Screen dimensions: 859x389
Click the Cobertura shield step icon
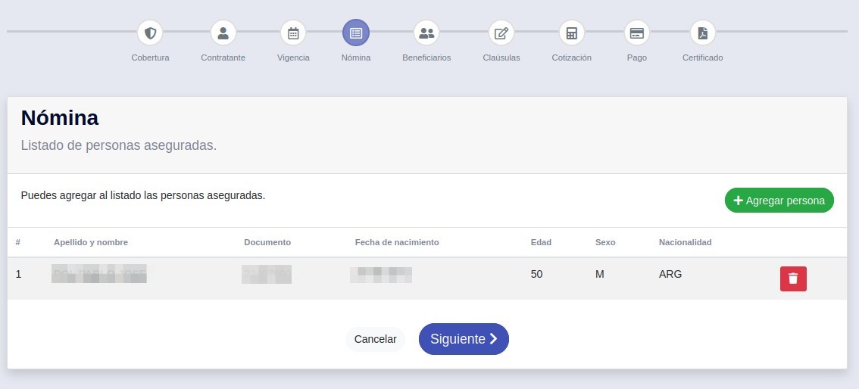point(150,33)
